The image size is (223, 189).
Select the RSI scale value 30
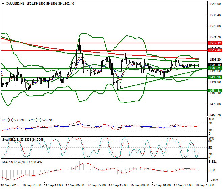coord(210,130)
